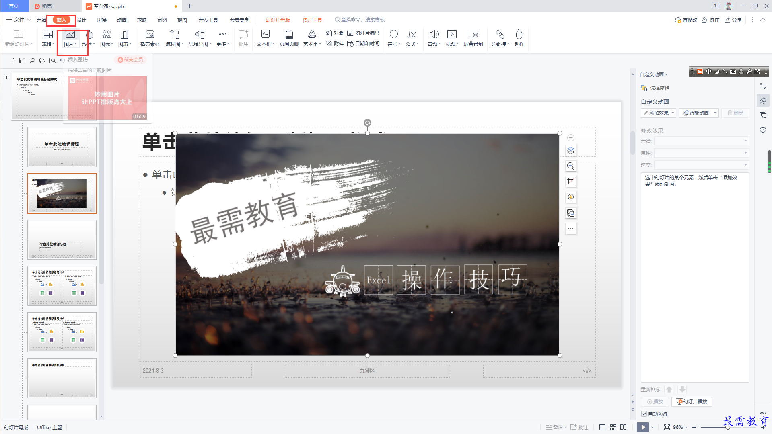Click the zoom slider handle in status bar
The image size is (772, 434).
[728, 427]
